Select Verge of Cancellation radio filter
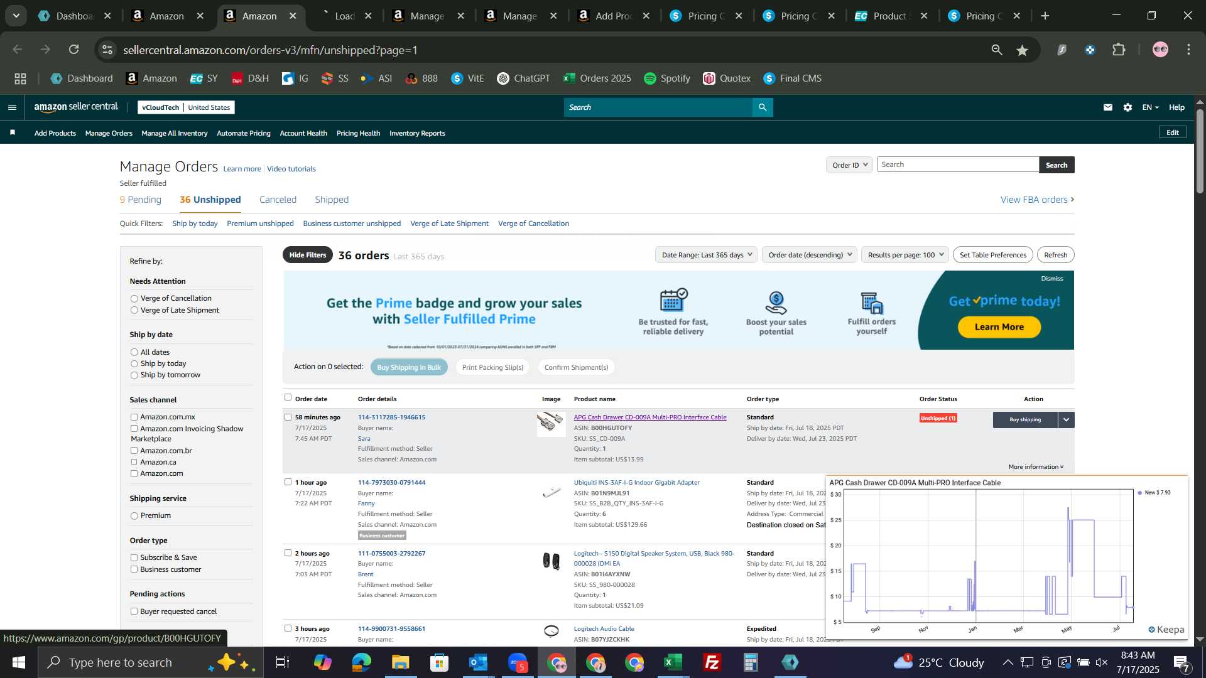 click(134, 299)
